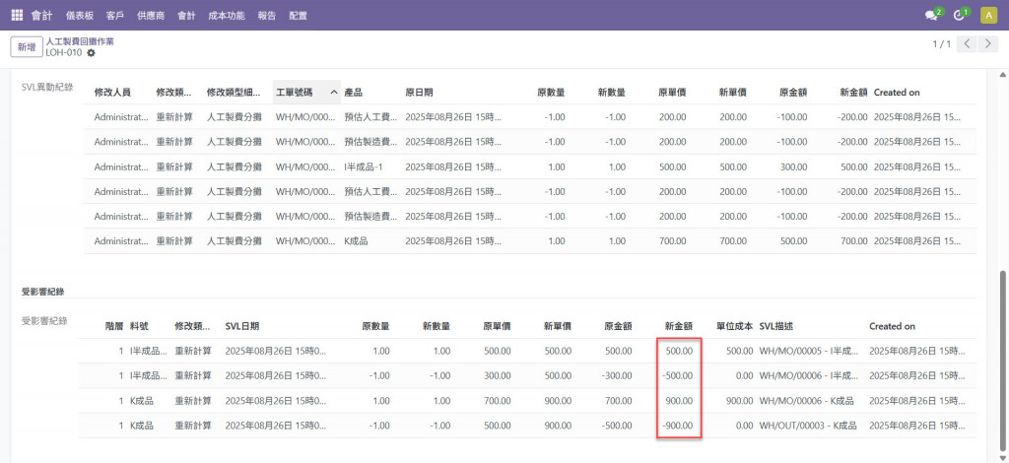Sort by 階層 column header

pos(114,326)
